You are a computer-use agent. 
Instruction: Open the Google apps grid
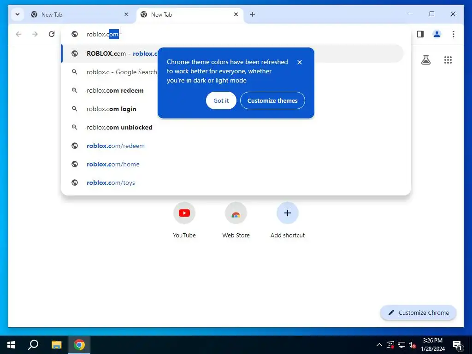448,60
